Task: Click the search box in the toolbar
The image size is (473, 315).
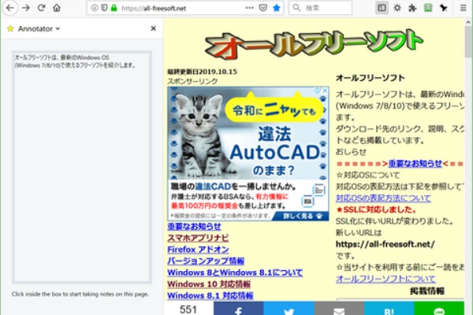Action: tap(320, 8)
